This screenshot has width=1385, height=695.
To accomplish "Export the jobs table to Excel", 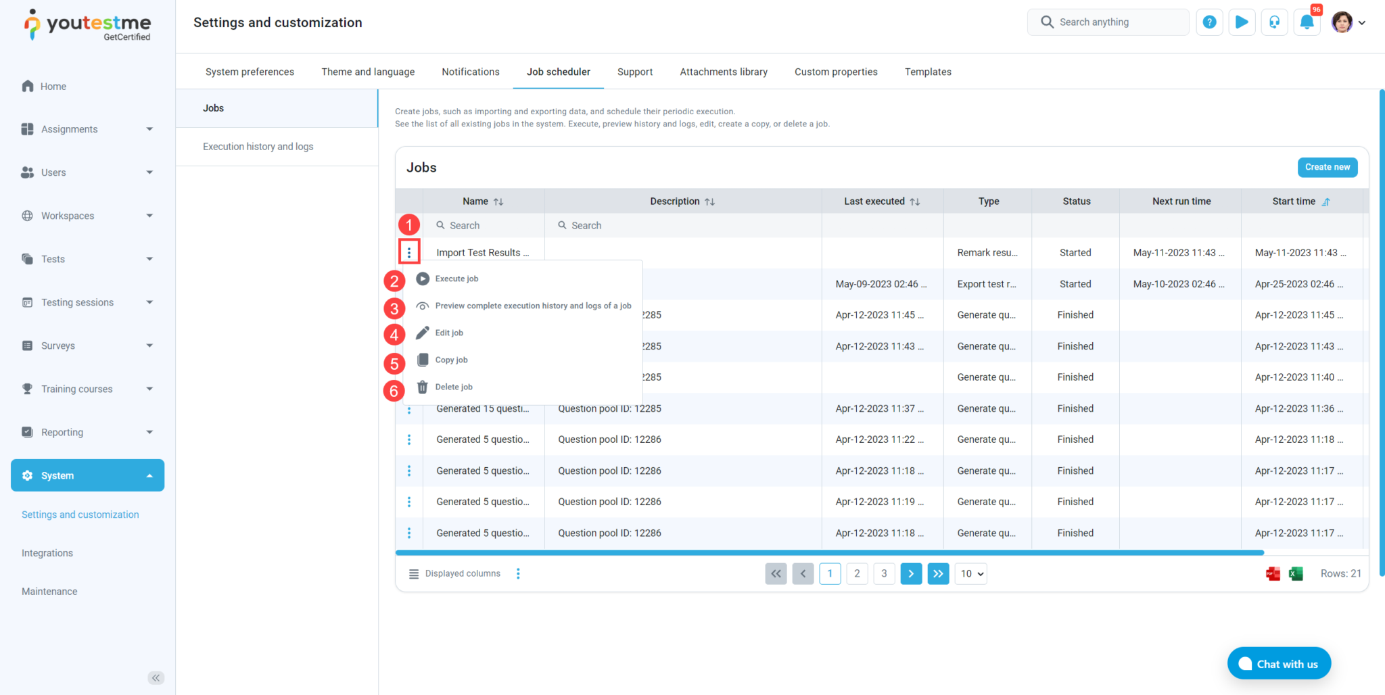I will coord(1296,574).
